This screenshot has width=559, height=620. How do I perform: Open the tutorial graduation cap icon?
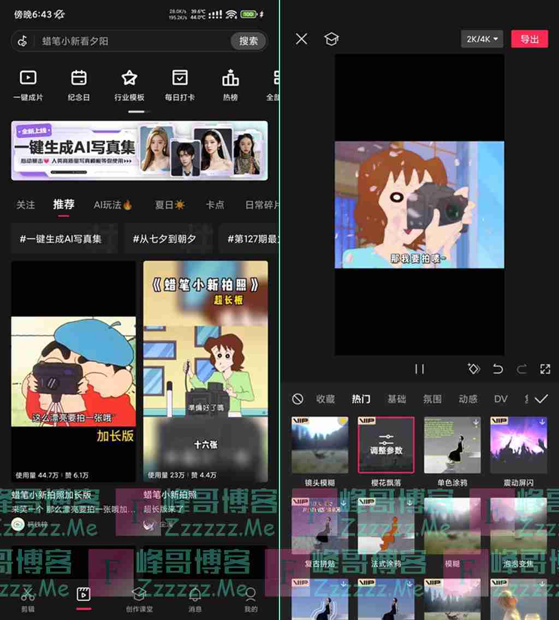[x=331, y=39]
